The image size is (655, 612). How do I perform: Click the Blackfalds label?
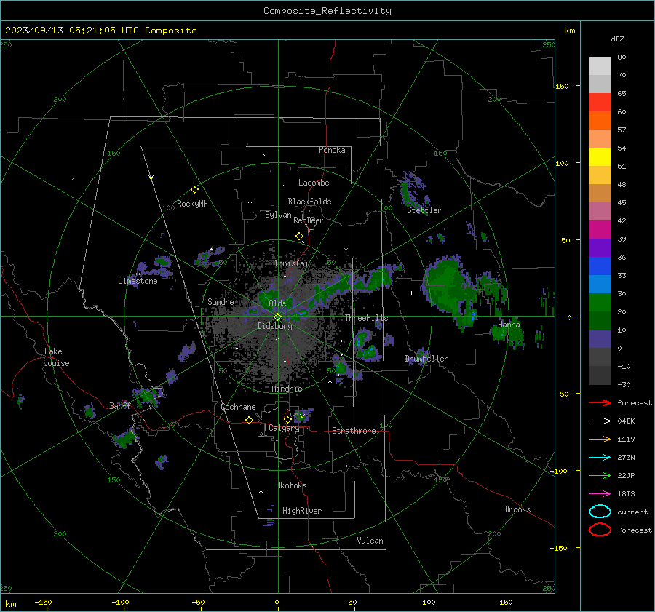pyautogui.click(x=309, y=202)
